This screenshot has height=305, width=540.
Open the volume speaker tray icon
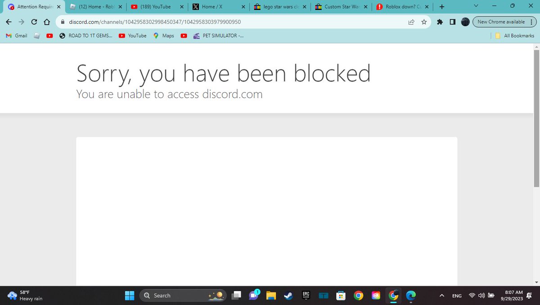tap(481, 296)
